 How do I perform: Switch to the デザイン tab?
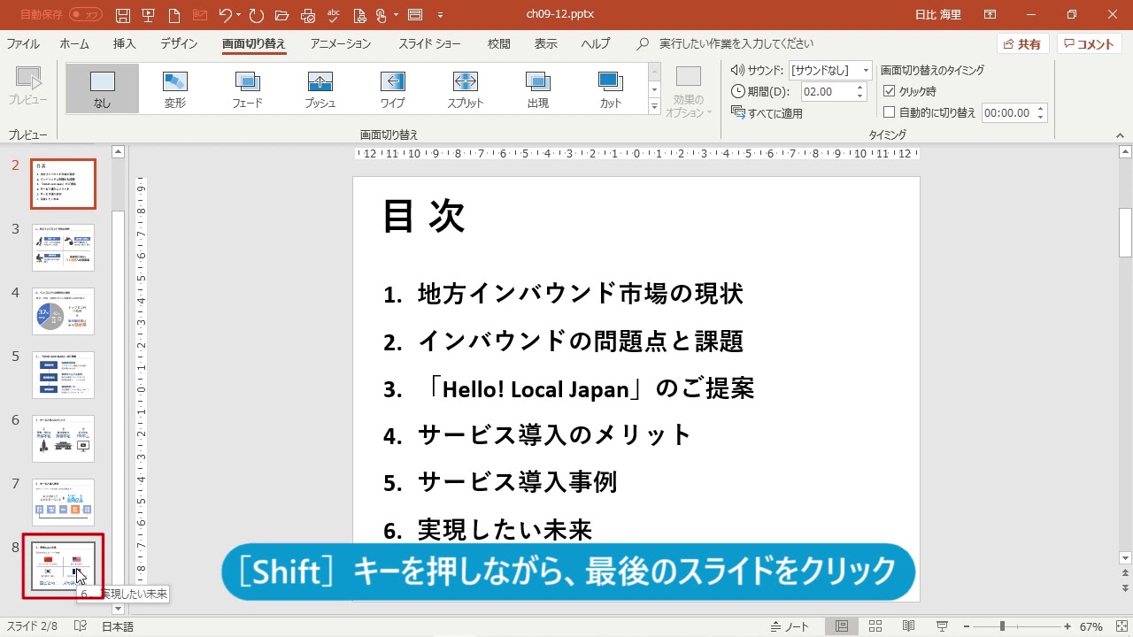(179, 44)
